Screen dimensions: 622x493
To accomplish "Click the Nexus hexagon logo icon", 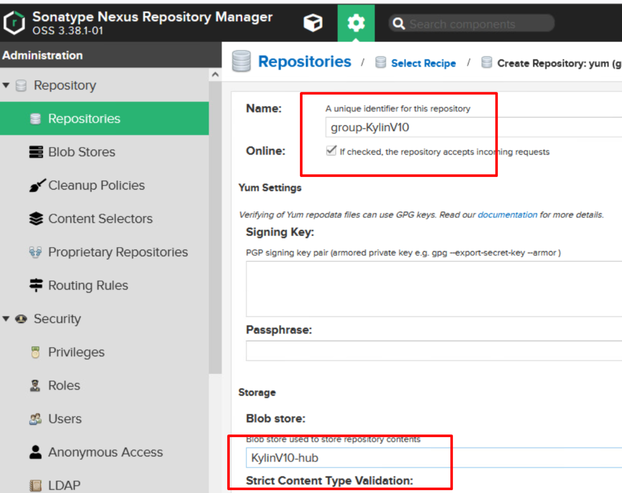I will click(x=14, y=23).
